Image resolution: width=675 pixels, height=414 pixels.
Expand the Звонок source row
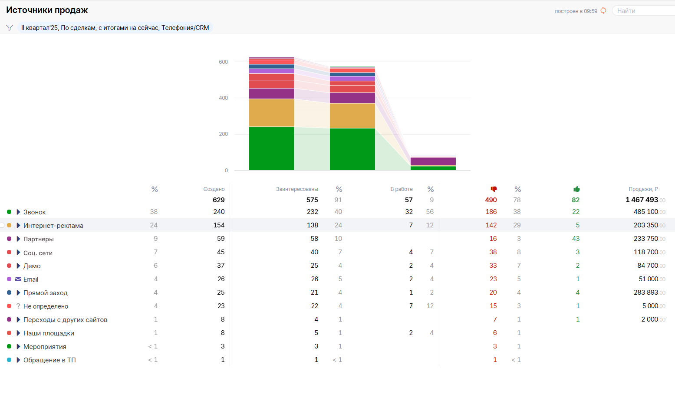(18, 212)
